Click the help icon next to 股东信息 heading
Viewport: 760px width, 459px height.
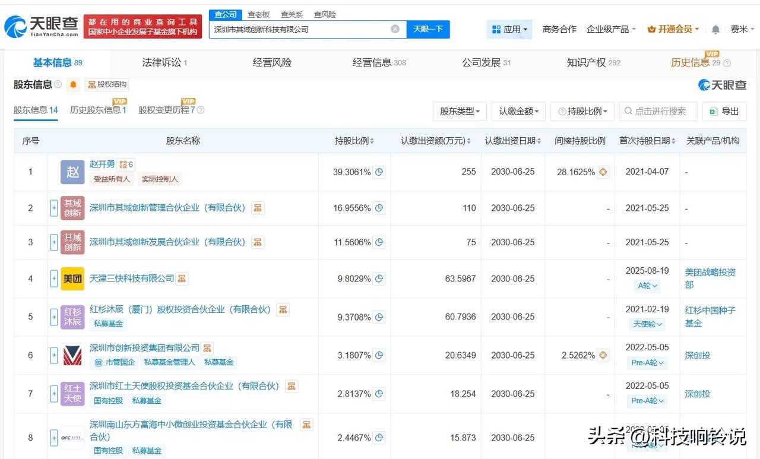[x=58, y=84]
